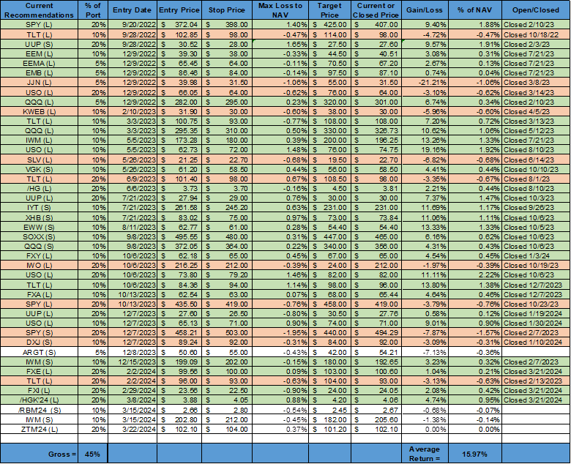
Task: Click the max loss value -1.95%
Action: click(x=280, y=333)
